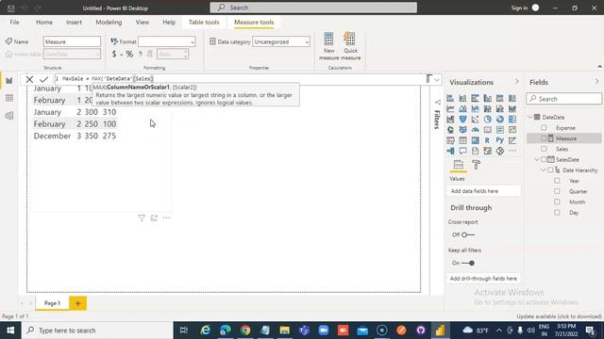Toggle Keep all filters switch
This screenshot has height=339, width=604.
point(468,263)
